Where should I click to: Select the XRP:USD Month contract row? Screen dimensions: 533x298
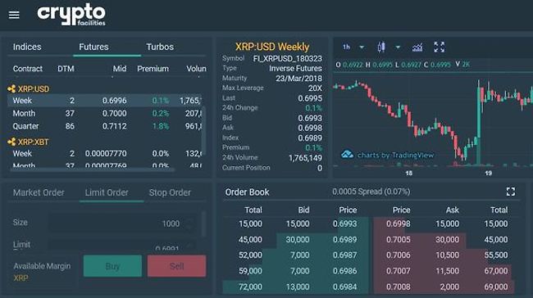coord(104,113)
